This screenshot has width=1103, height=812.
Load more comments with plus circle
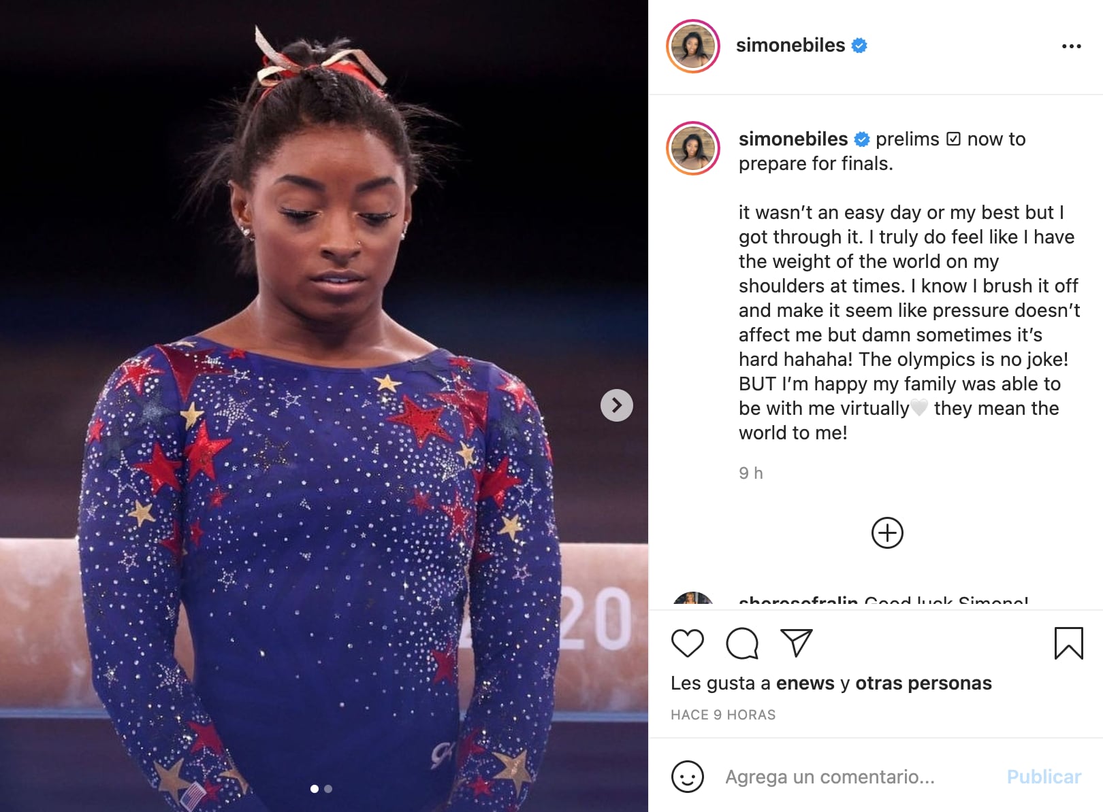click(887, 532)
